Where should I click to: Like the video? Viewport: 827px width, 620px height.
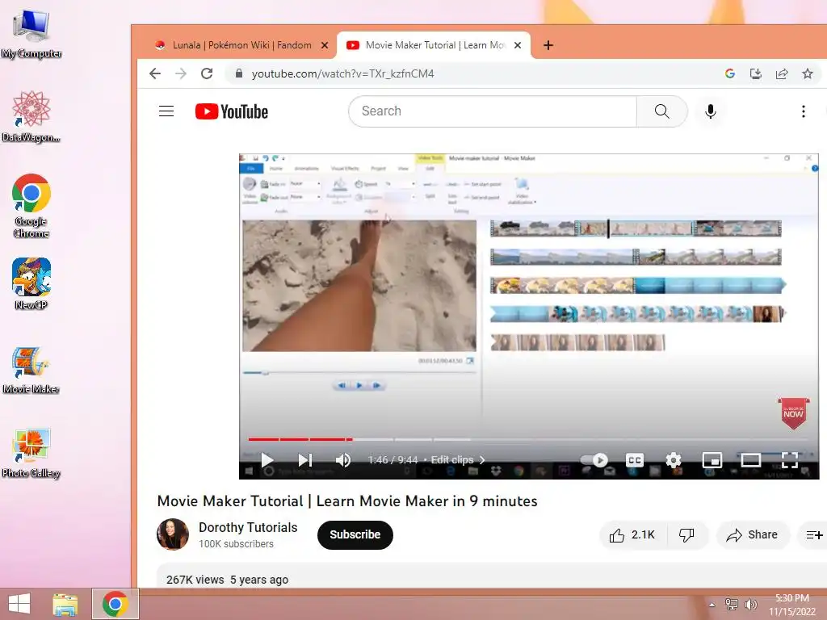(x=632, y=535)
